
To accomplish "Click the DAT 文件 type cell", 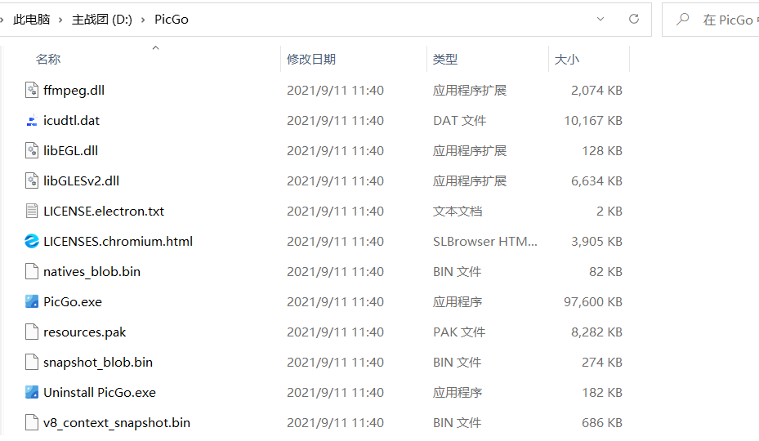I will 459,121.
